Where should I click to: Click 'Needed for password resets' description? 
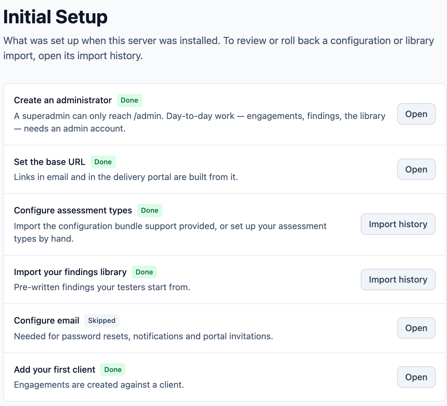tap(144, 336)
